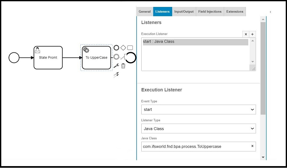
Task: Append a task rectangle from context pad
Action: (x=130, y=48)
